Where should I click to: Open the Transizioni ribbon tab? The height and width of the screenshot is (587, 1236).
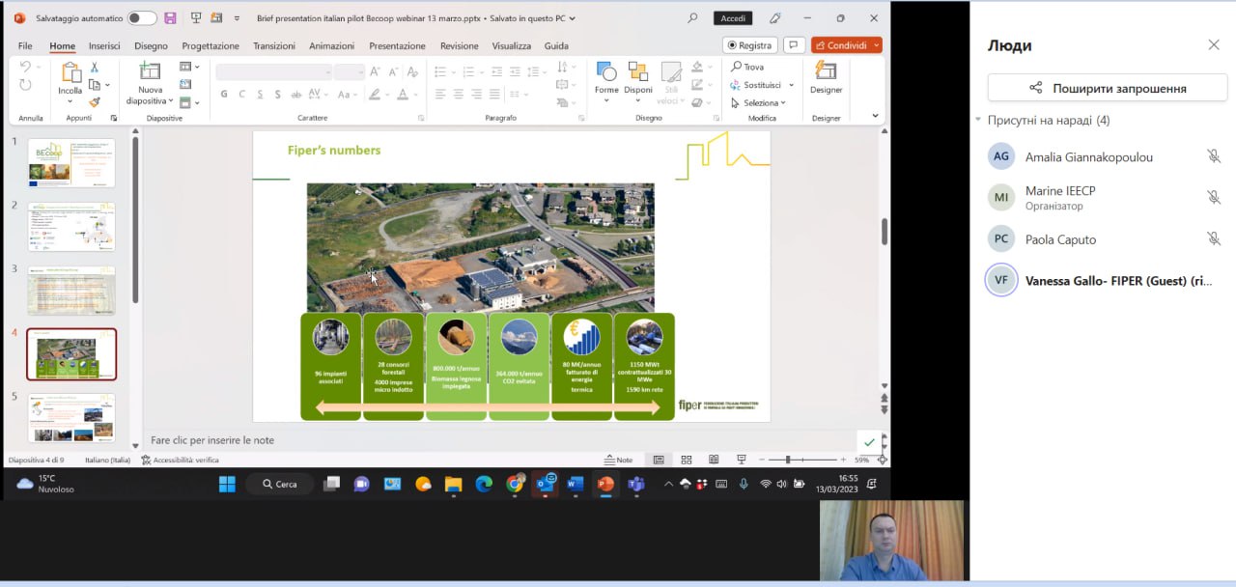coord(273,45)
